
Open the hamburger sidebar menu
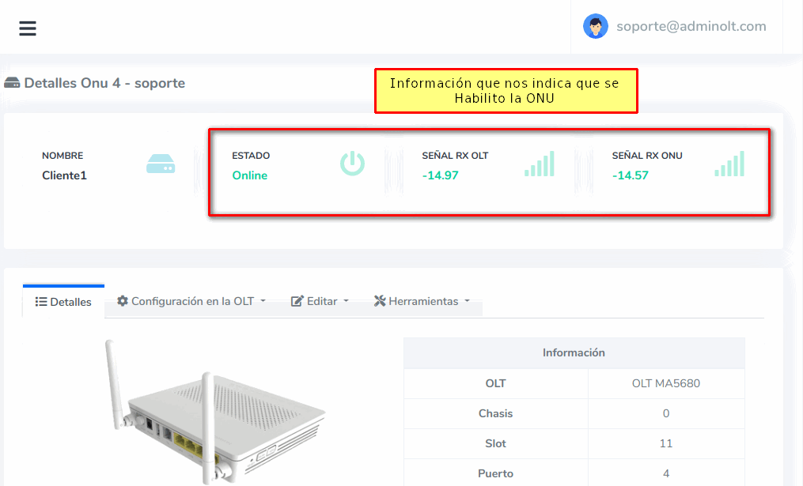[28, 28]
